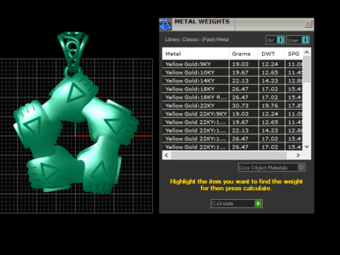Select the Yellow Gold:10KY row
This screenshot has width=340, height=255.
232,72
